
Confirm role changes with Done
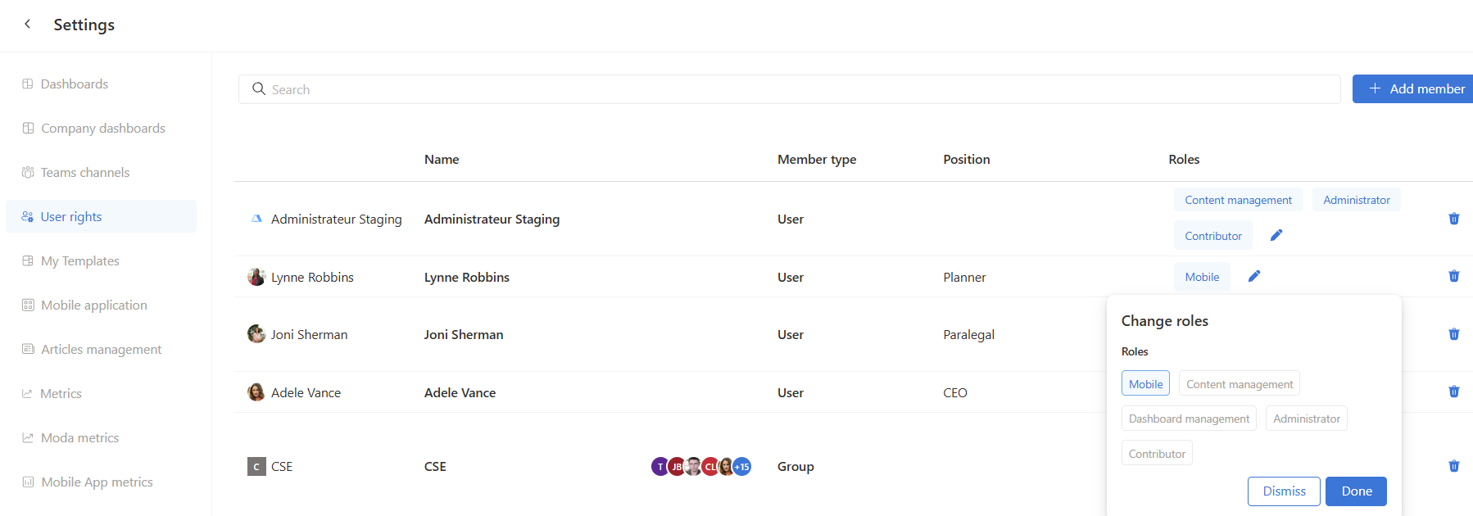(1356, 491)
